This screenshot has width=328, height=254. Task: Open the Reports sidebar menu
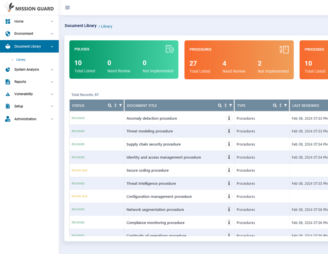click(29, 82)
